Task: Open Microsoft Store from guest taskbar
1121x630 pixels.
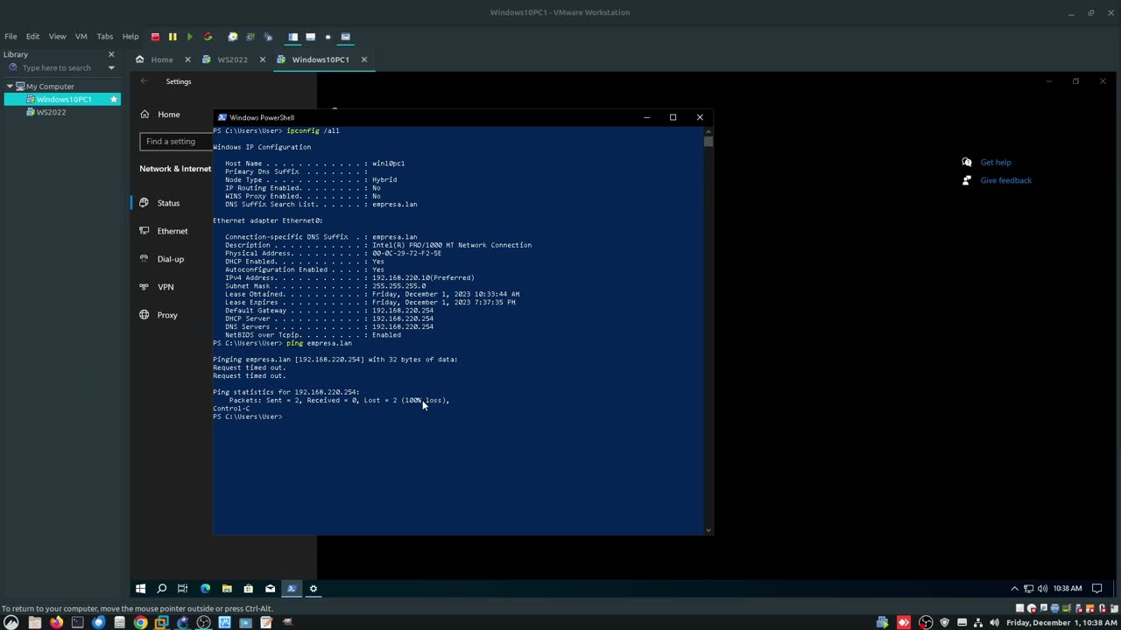Action: coord(248,589)
